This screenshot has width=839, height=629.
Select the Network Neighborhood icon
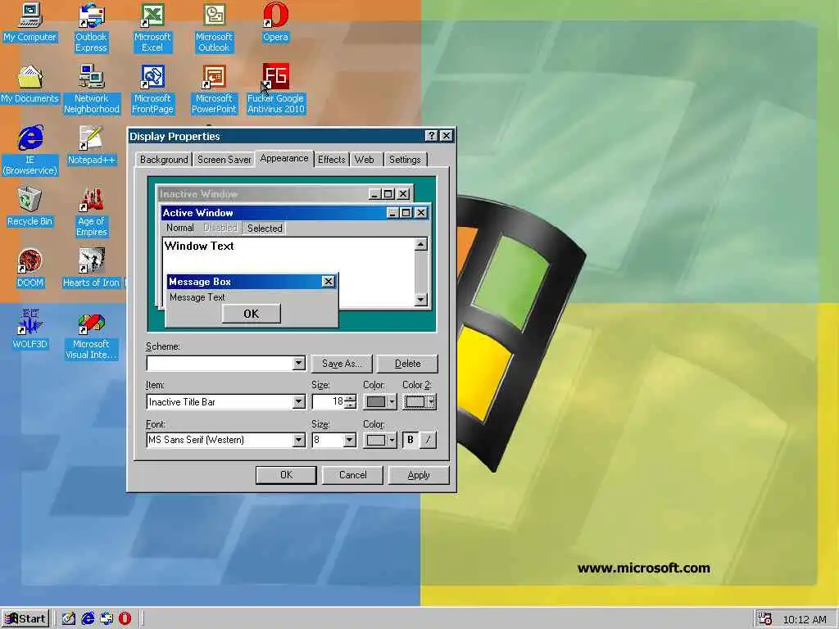coord(92,89)
